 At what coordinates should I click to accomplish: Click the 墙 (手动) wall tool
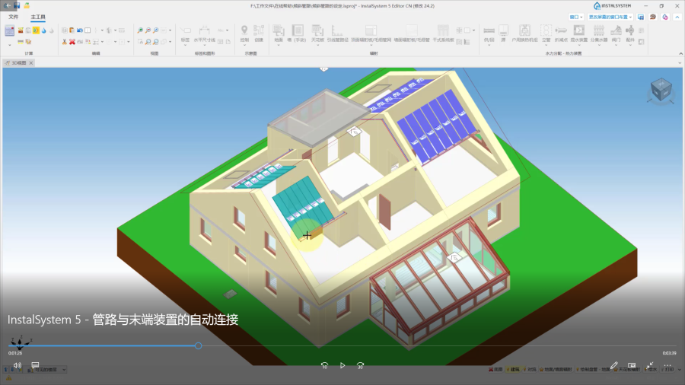pyautogui.click(x=298, y=33)
